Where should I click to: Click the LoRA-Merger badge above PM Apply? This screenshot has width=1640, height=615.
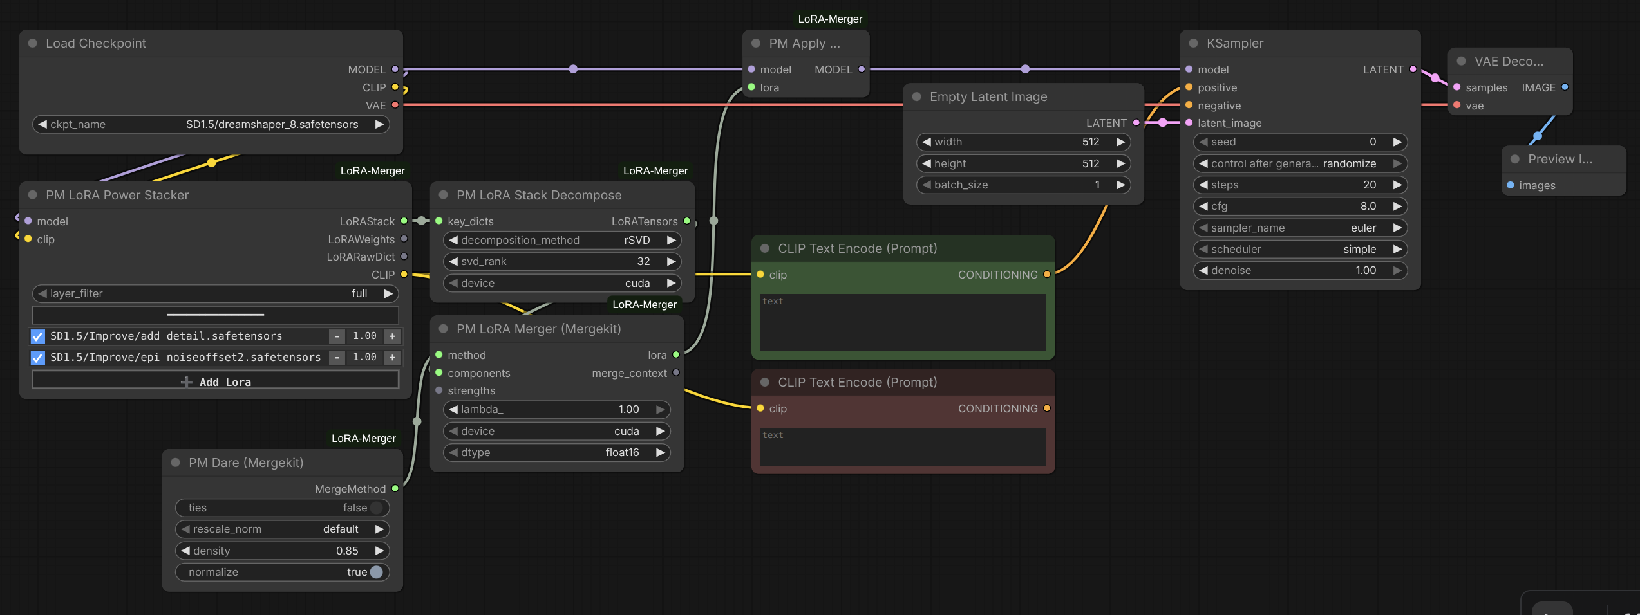coord(830,19)
